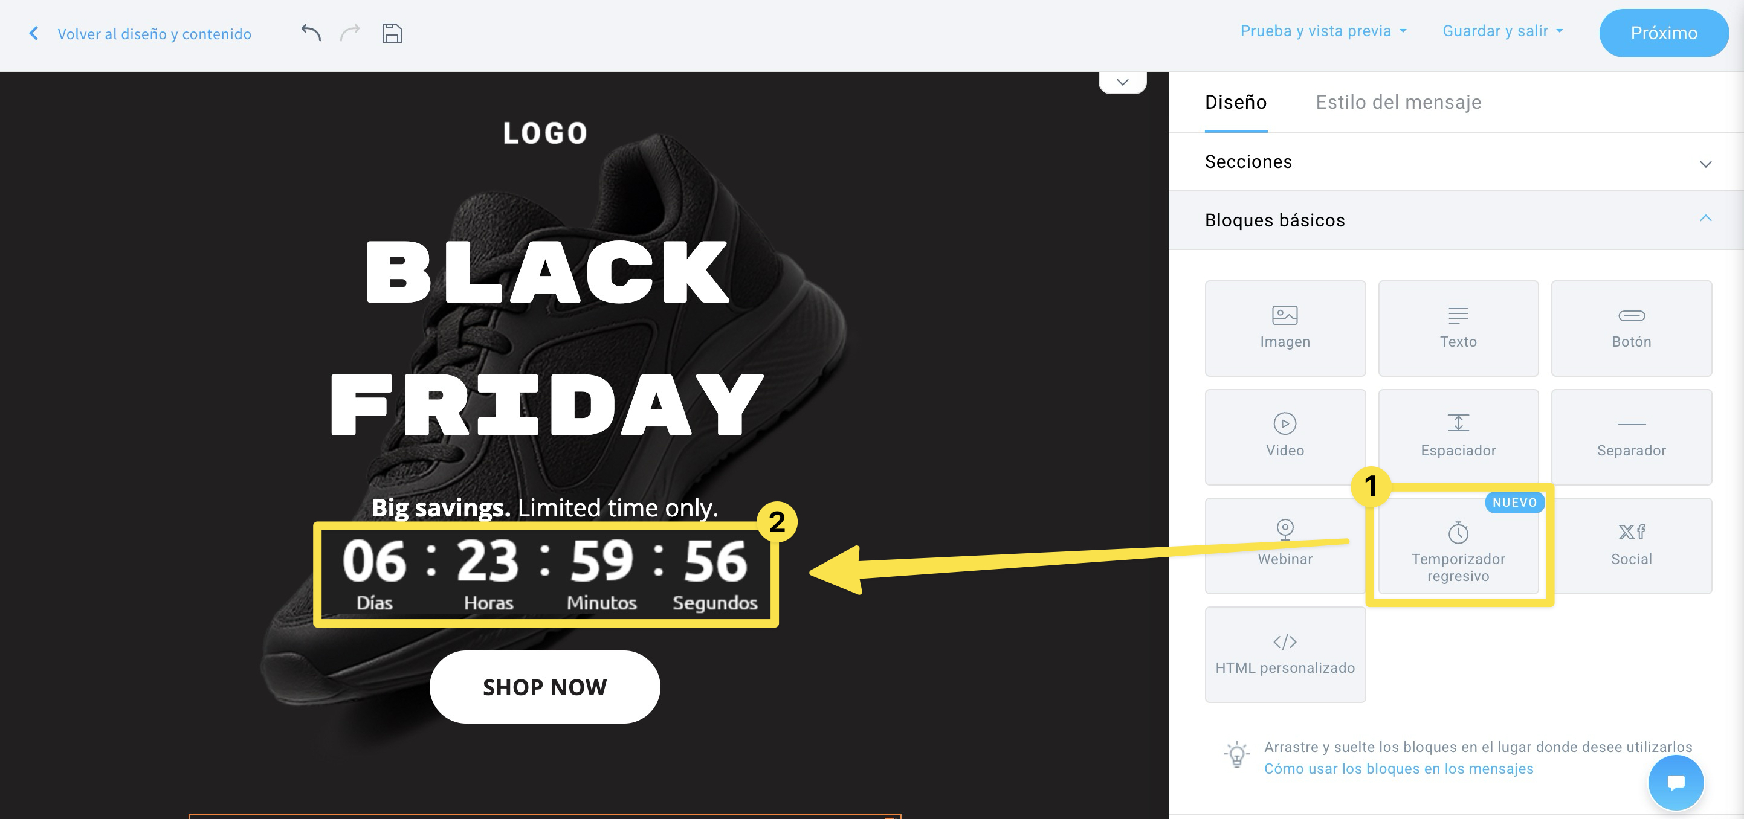Click the undo arrow icon
The height and width of the screenshot is (819, 1744).
click(x=310, y=32)
